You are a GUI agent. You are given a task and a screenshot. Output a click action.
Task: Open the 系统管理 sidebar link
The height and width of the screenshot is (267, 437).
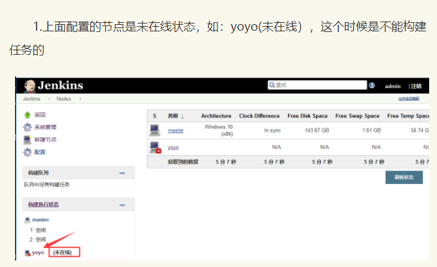45,127
